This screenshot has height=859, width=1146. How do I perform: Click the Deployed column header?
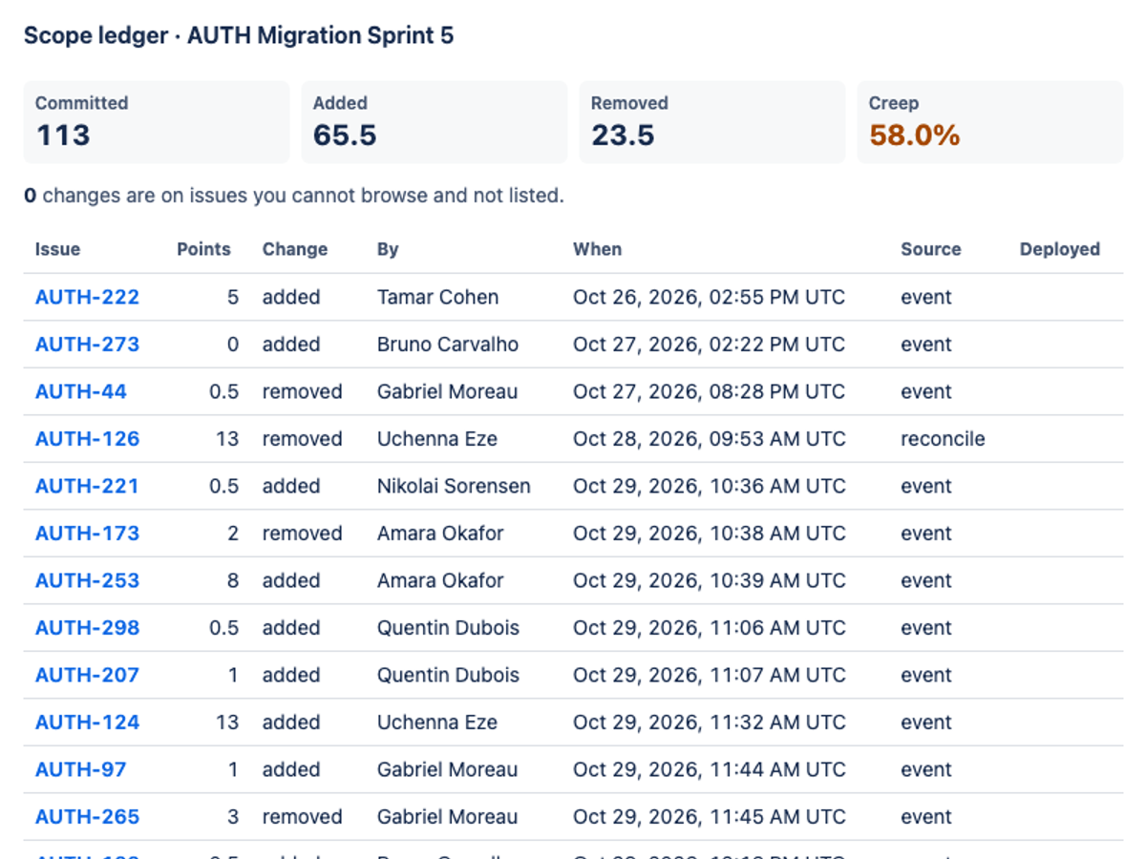(x=1060, y=249)
